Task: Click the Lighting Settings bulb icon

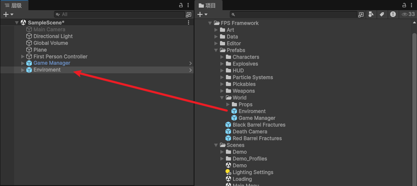Action: click(228, 172)
